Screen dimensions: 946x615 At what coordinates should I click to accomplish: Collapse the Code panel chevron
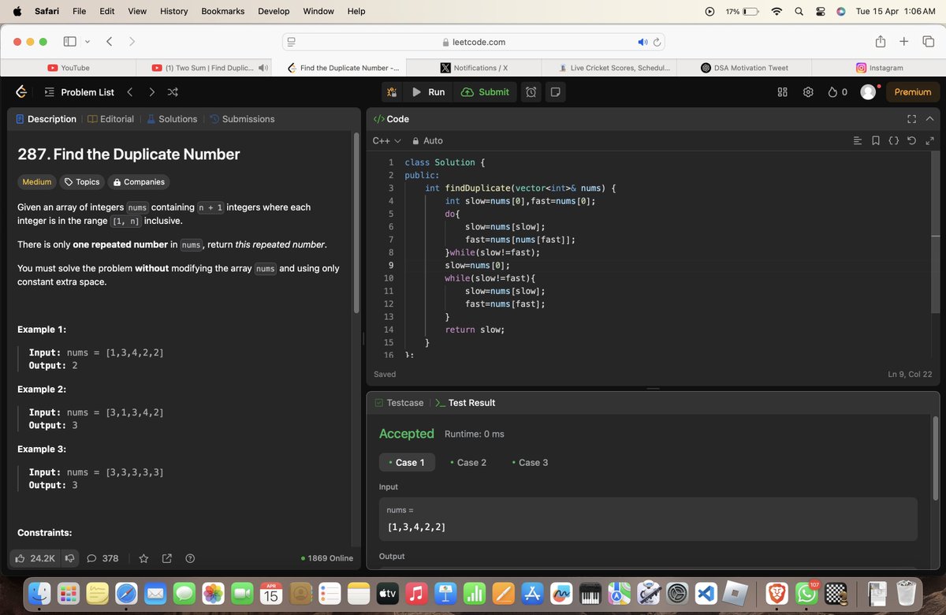tap(929, 119)
